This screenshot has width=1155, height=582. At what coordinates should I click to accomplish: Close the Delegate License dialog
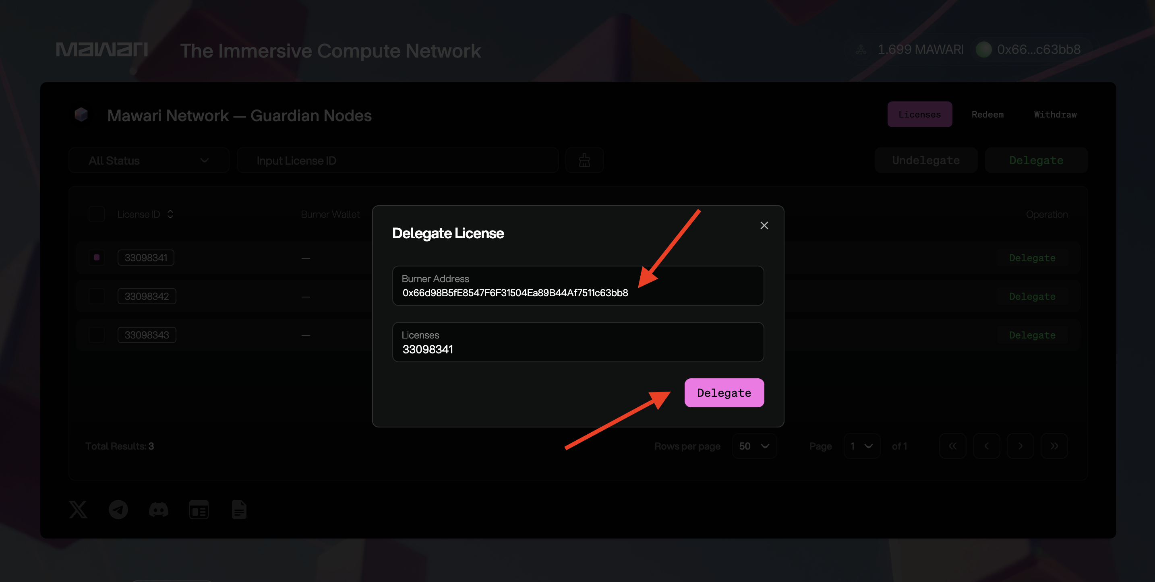[764, 225]
